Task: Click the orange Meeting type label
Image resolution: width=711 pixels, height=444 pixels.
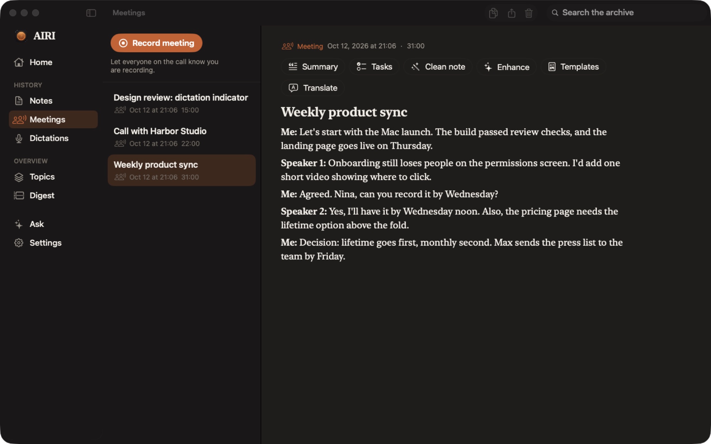Action: click(x=310, y=46)
